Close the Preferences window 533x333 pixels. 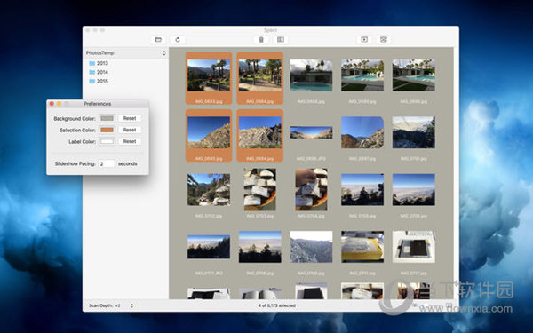pyautogui.click(x=52, y=104)
